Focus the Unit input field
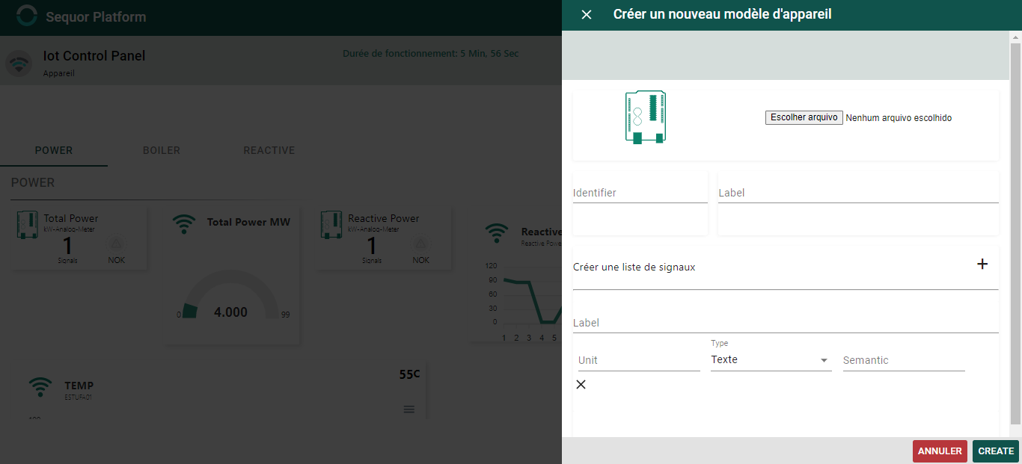 click(639, 360)
